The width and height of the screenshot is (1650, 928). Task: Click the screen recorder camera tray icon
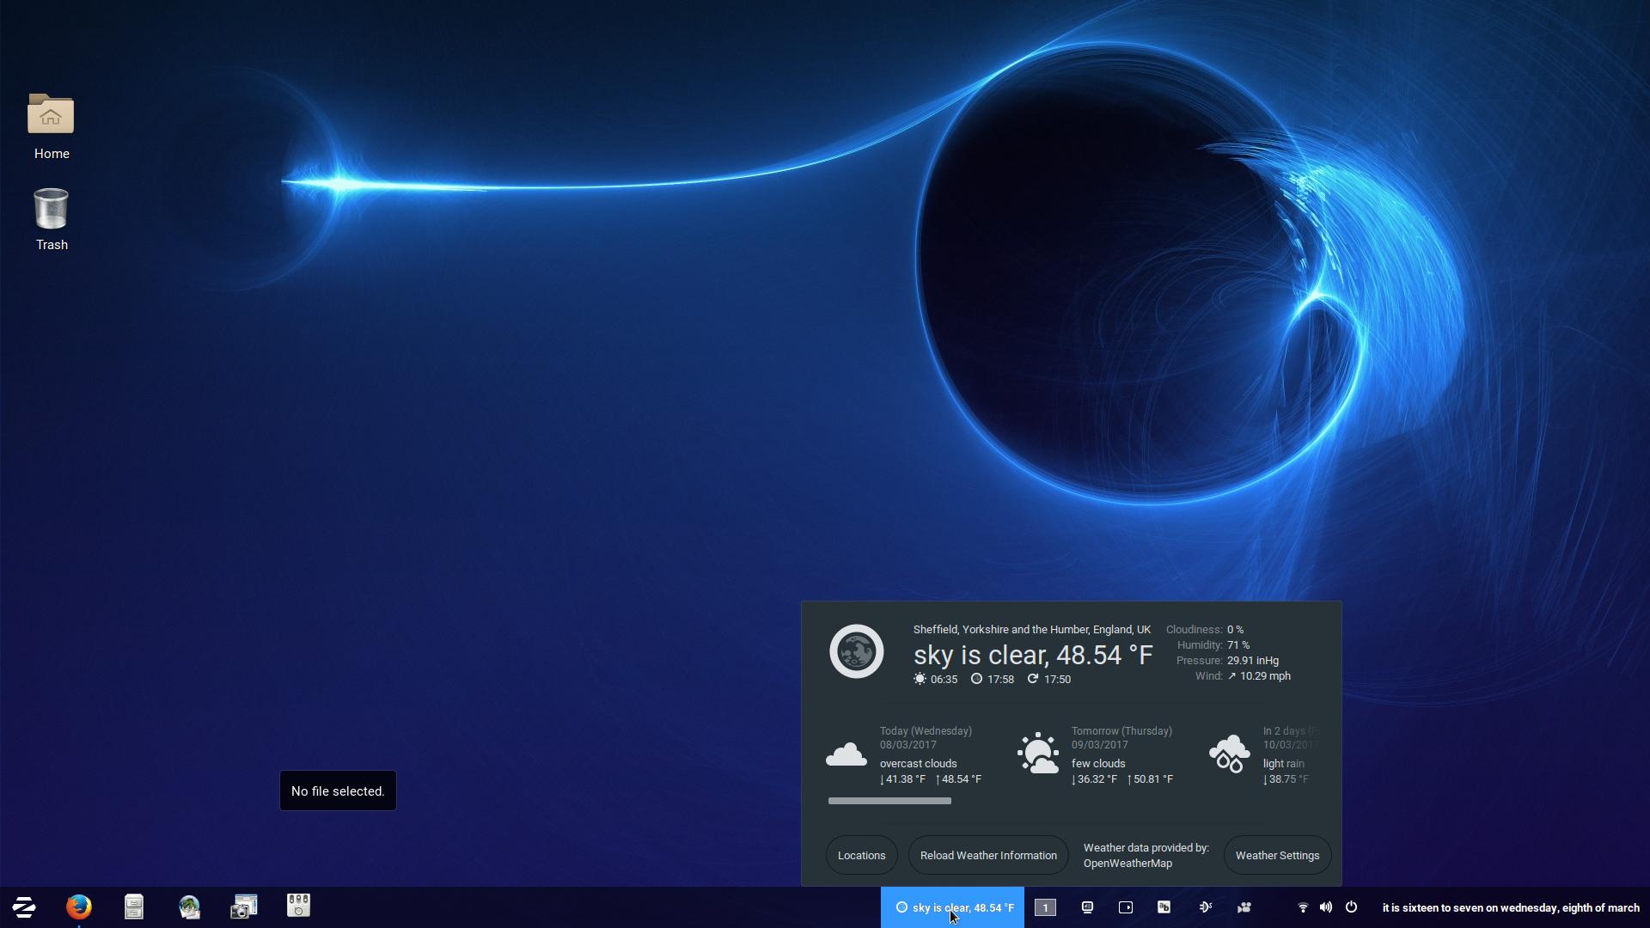(1244, 907)
